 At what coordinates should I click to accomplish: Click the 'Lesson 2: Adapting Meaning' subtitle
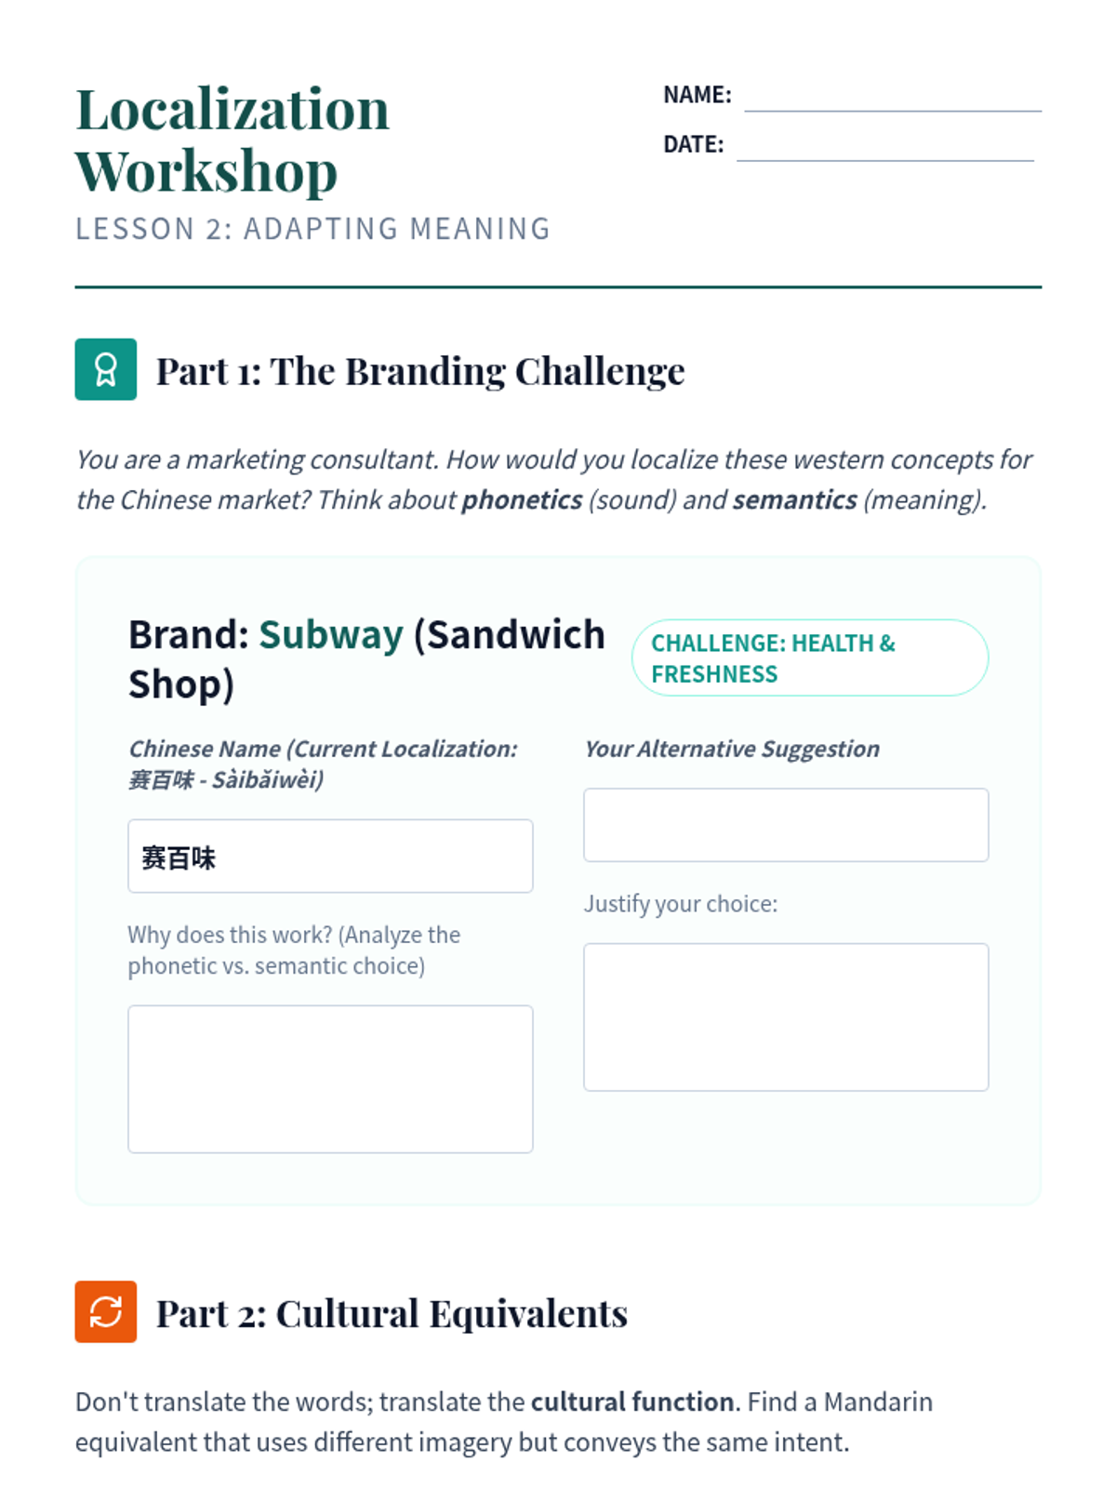(x=312, y=229)
